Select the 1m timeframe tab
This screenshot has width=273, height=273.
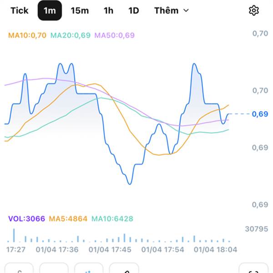50,11
